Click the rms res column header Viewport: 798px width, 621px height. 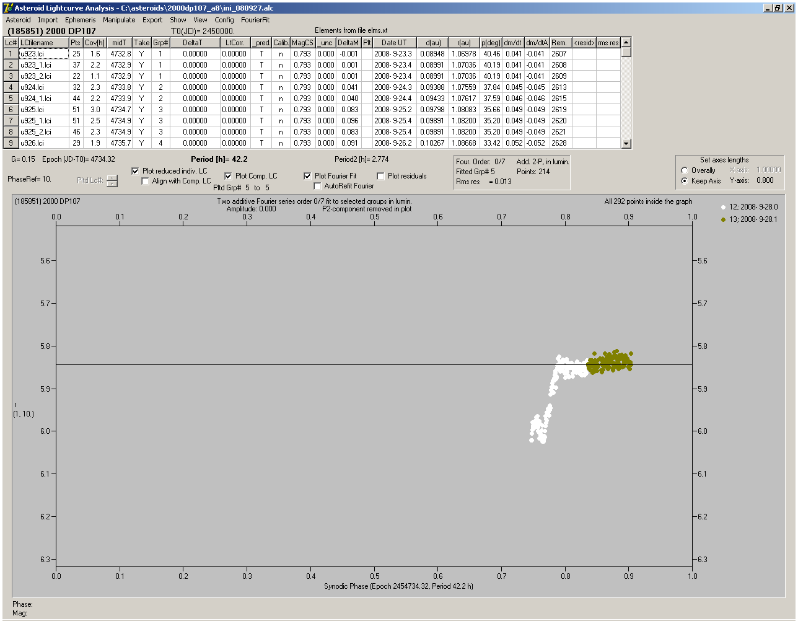pos(608,43)
